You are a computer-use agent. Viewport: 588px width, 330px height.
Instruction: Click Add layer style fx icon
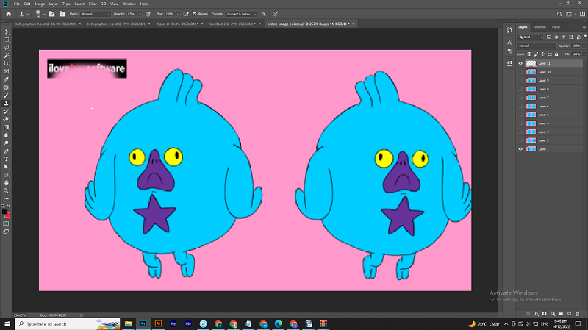coord(537,314)
